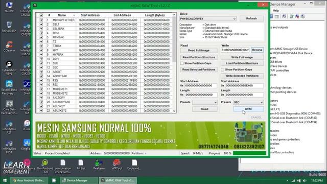The width and height of the screenshot is (327, 184).
Task: Click the Write Length input field
Action: point(244,95)
